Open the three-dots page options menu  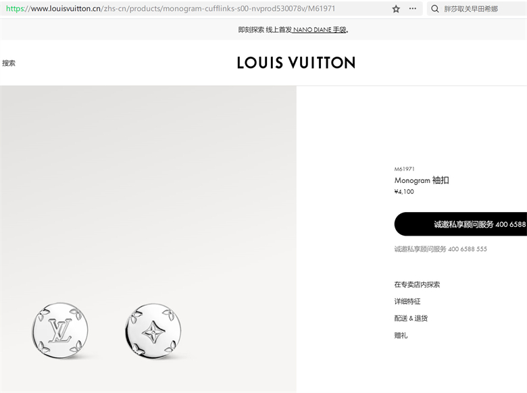pos(413,9)
